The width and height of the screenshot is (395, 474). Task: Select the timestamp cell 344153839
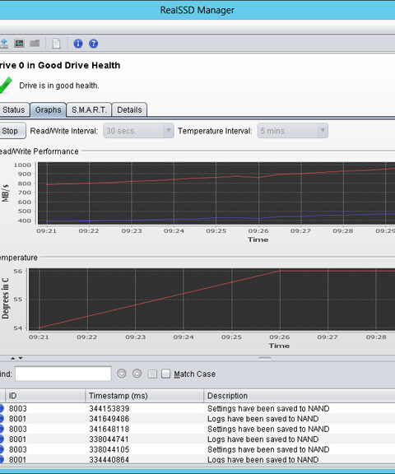click(x=109, y=409)
